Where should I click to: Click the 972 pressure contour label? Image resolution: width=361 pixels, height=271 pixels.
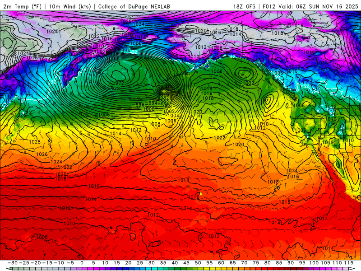120,83
